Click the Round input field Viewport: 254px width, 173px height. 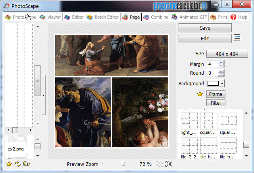pyautogui.click(x=212, y=73)
